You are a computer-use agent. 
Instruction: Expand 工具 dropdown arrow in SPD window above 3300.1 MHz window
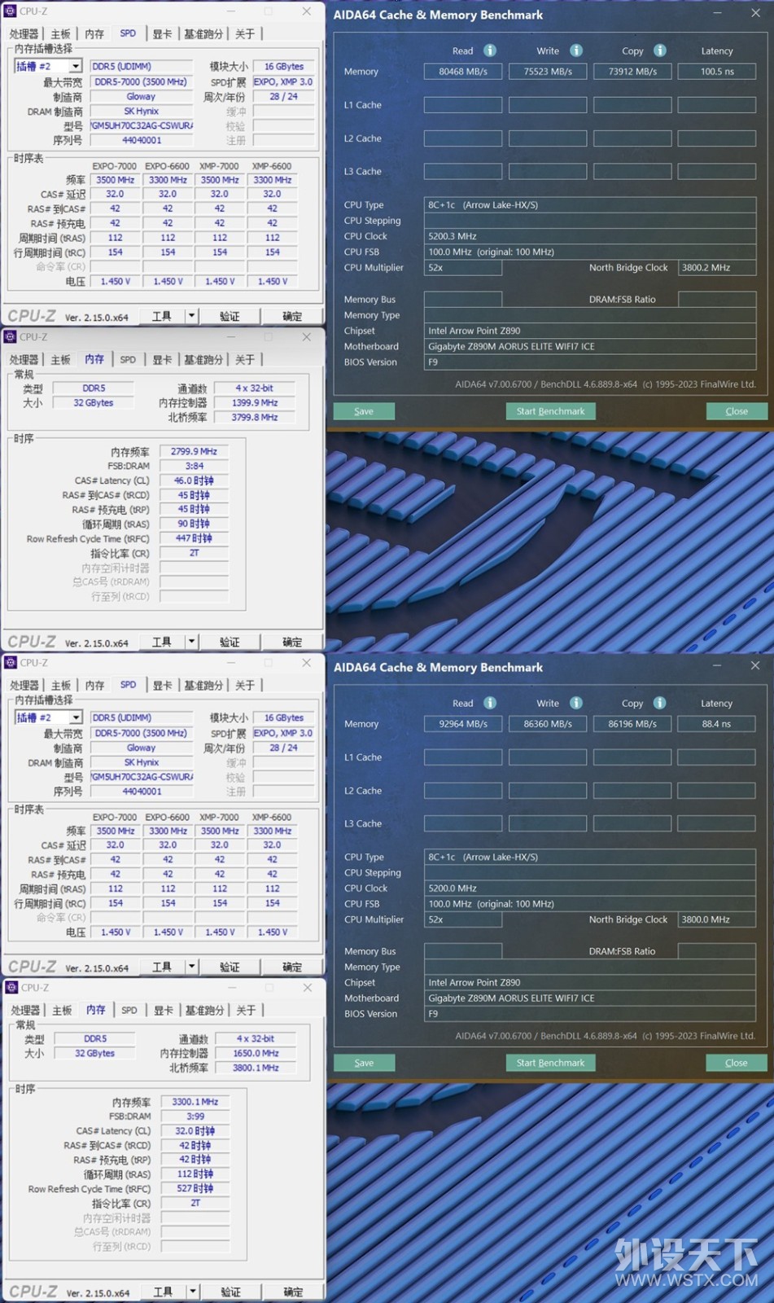191,967
